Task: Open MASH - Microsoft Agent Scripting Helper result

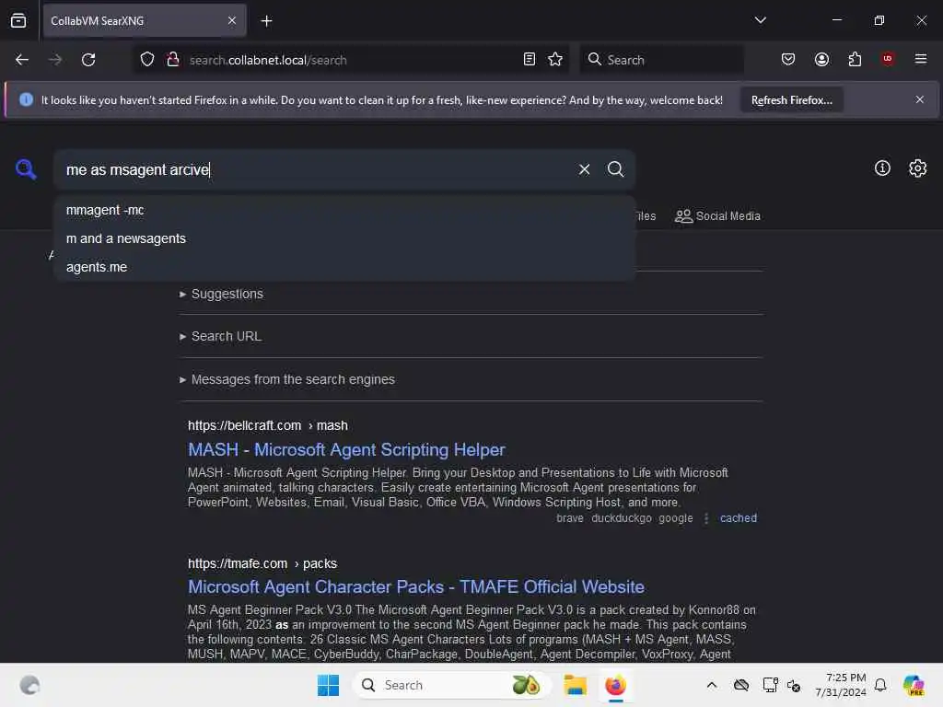Action: pyautogui.click(x=346, y=449)
